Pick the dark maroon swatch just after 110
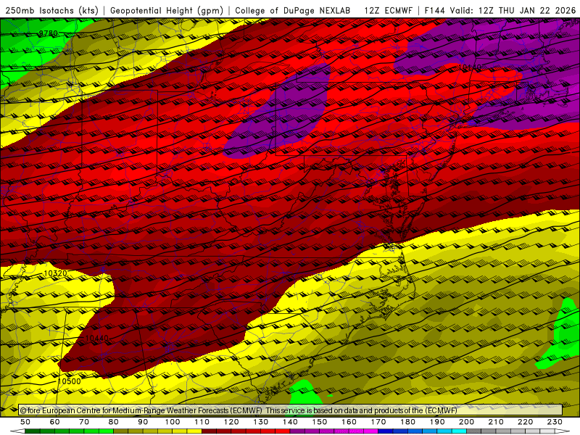This screenshot has width=580, height=435. 209,431
